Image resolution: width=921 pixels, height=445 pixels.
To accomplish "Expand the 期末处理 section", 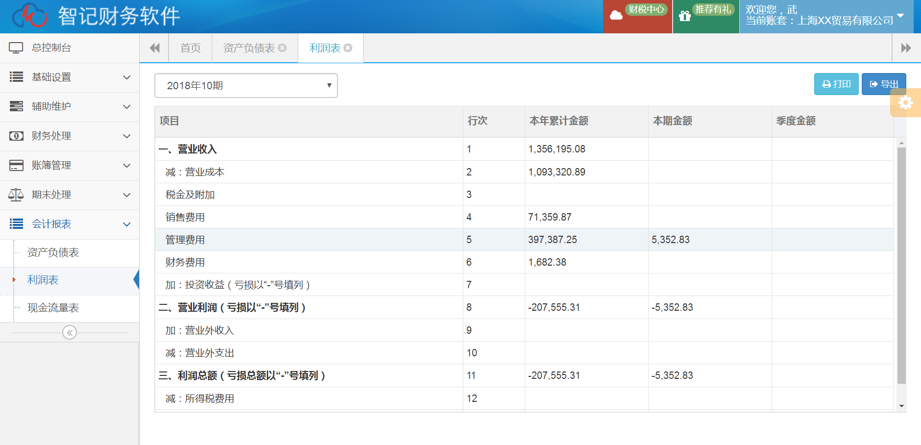I will pyautogui.click(x=69, y=195).
